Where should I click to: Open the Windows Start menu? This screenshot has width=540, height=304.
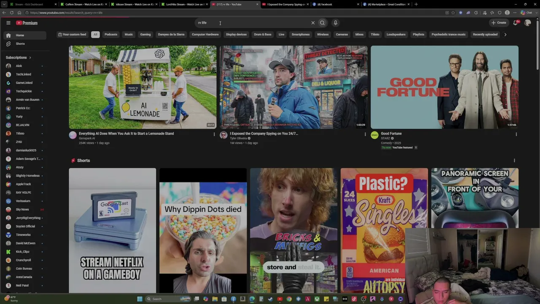140,299
